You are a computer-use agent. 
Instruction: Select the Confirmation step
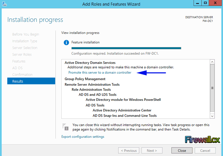[x=22, y=75]
